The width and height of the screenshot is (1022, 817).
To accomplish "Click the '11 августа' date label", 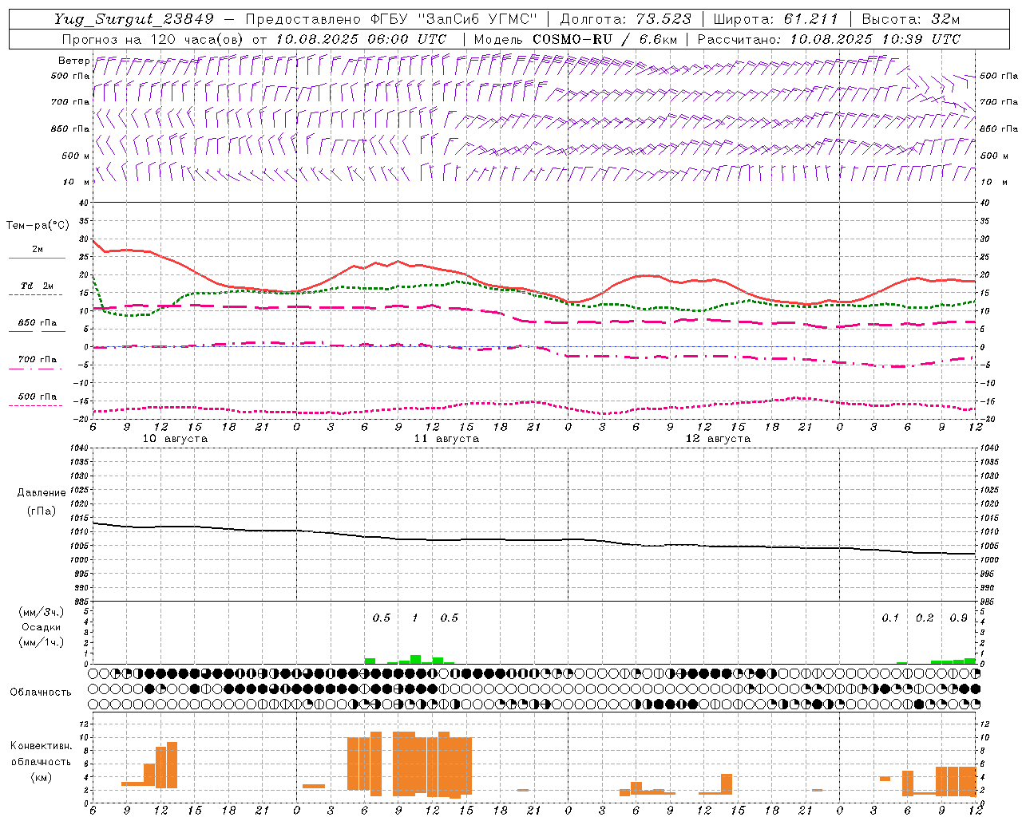I will (446, 439).
